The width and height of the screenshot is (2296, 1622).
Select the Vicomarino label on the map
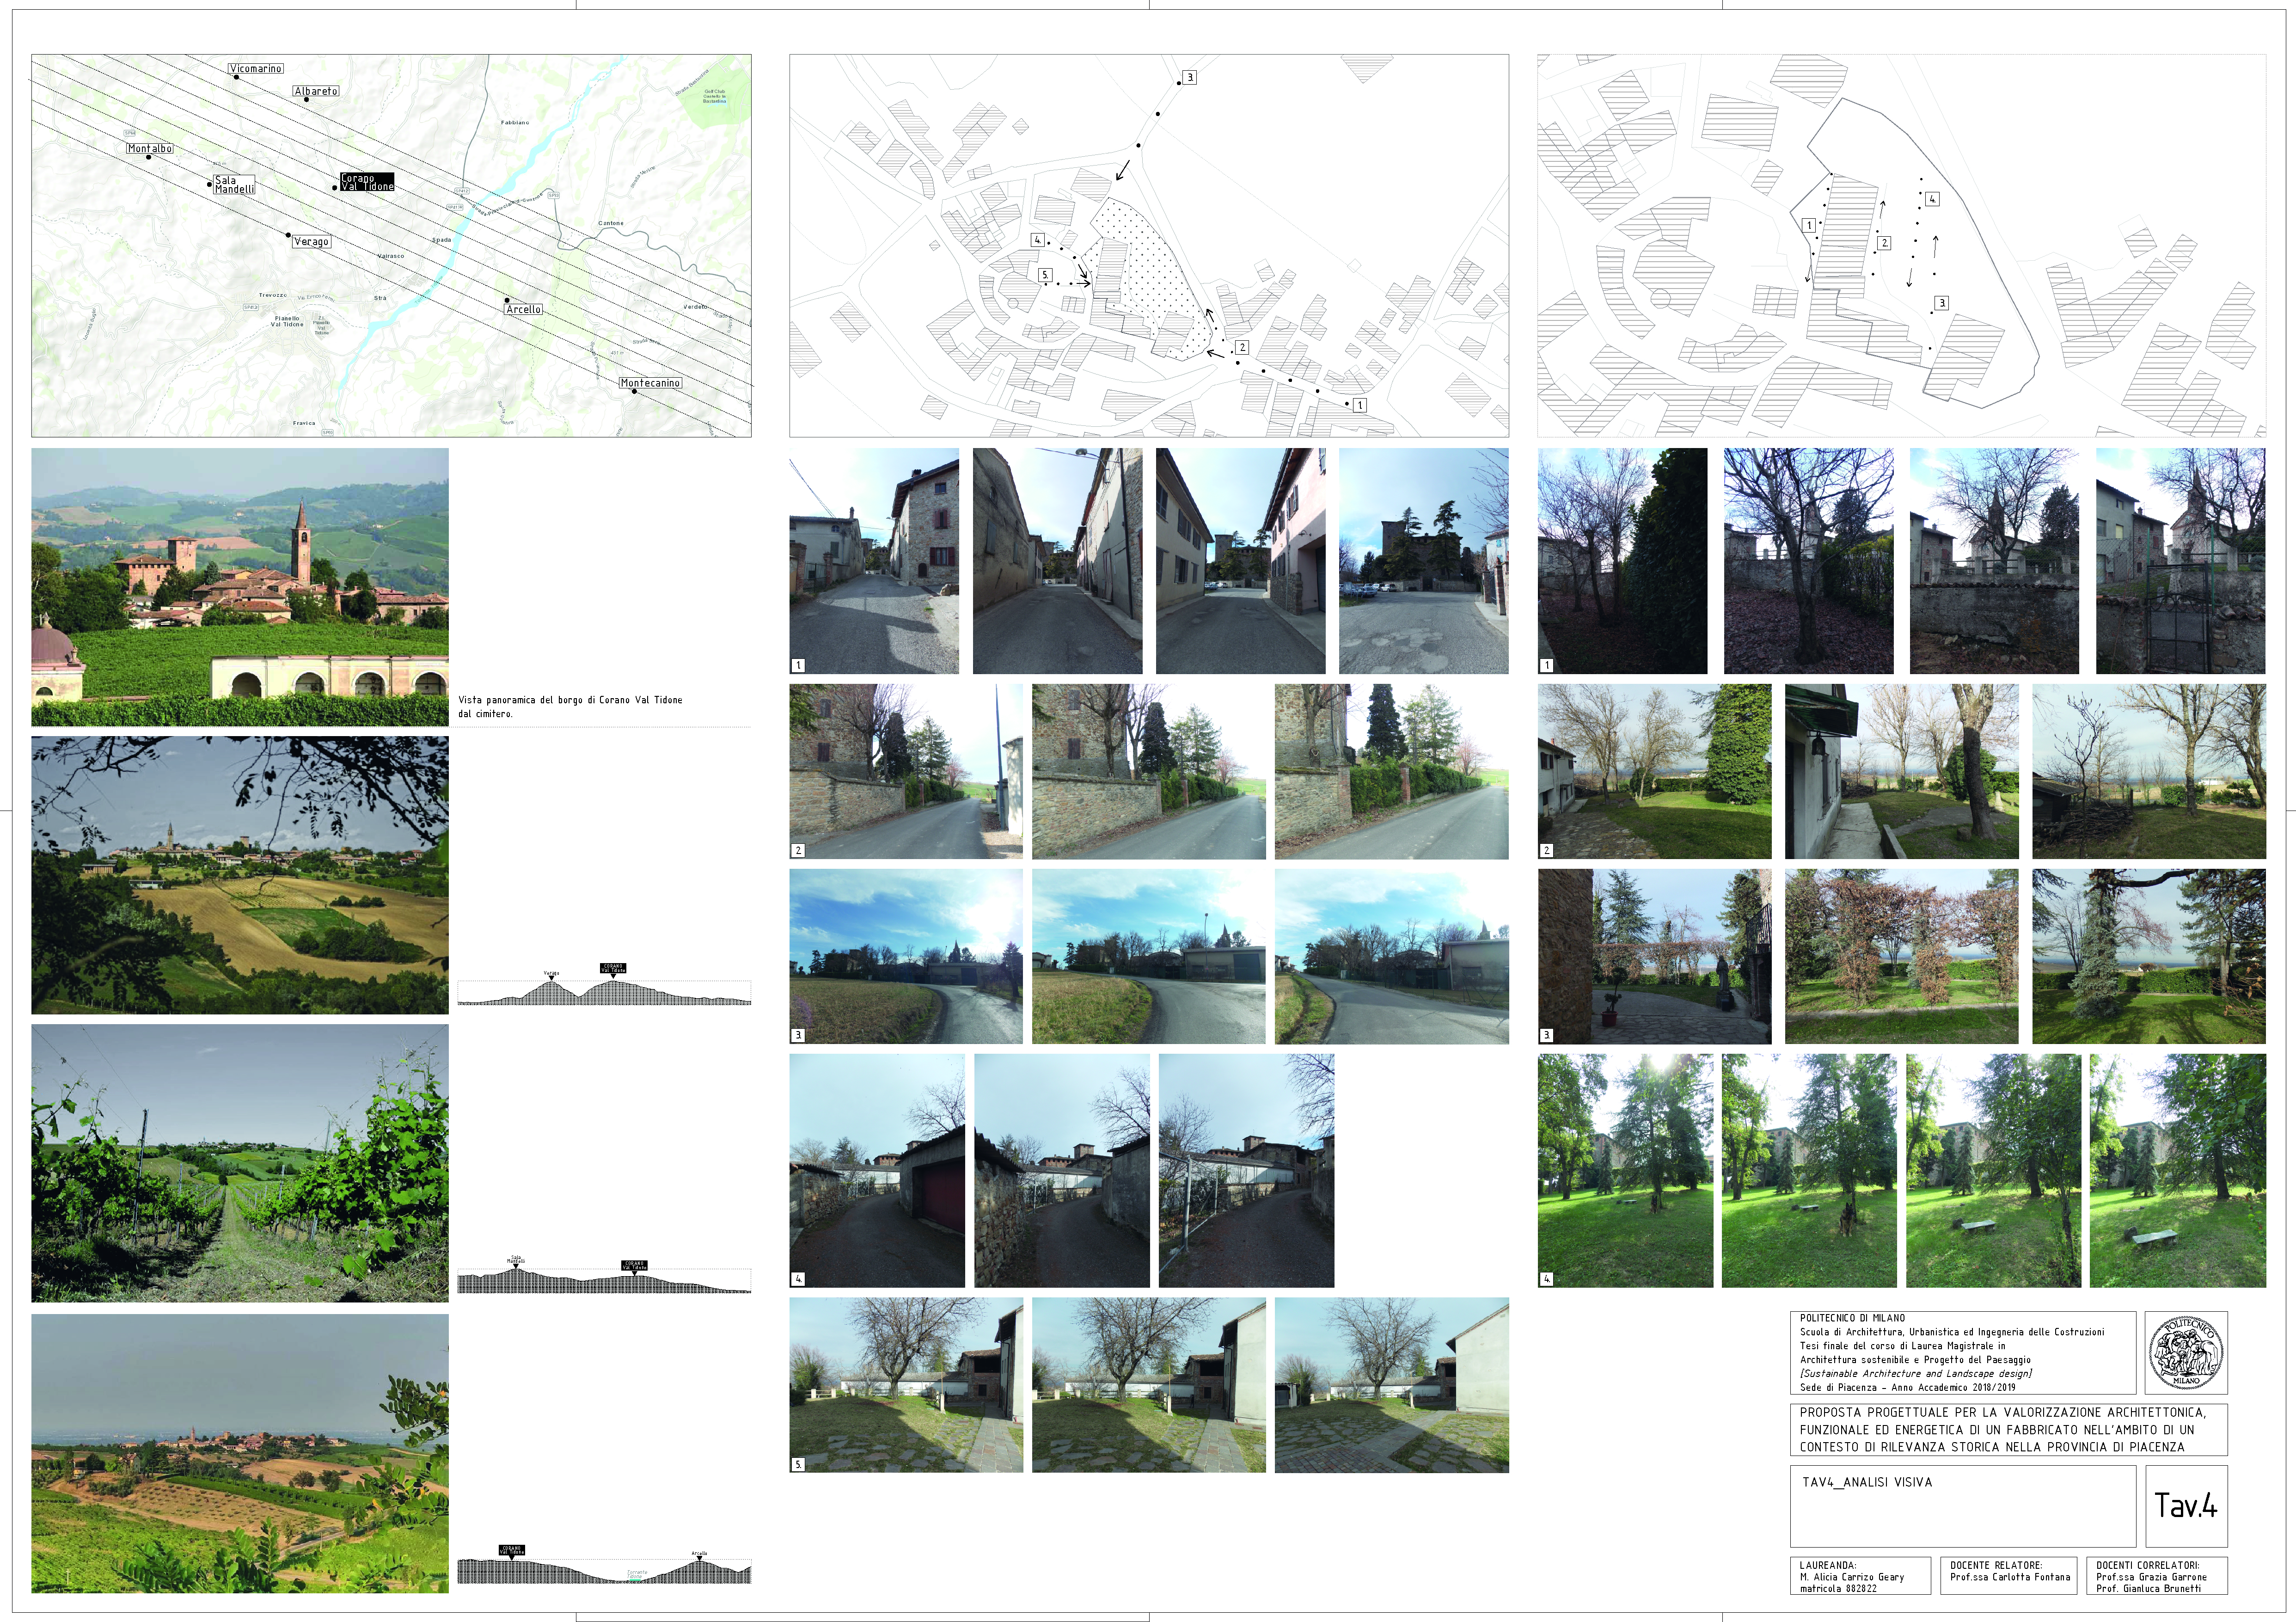pos(256,69)
